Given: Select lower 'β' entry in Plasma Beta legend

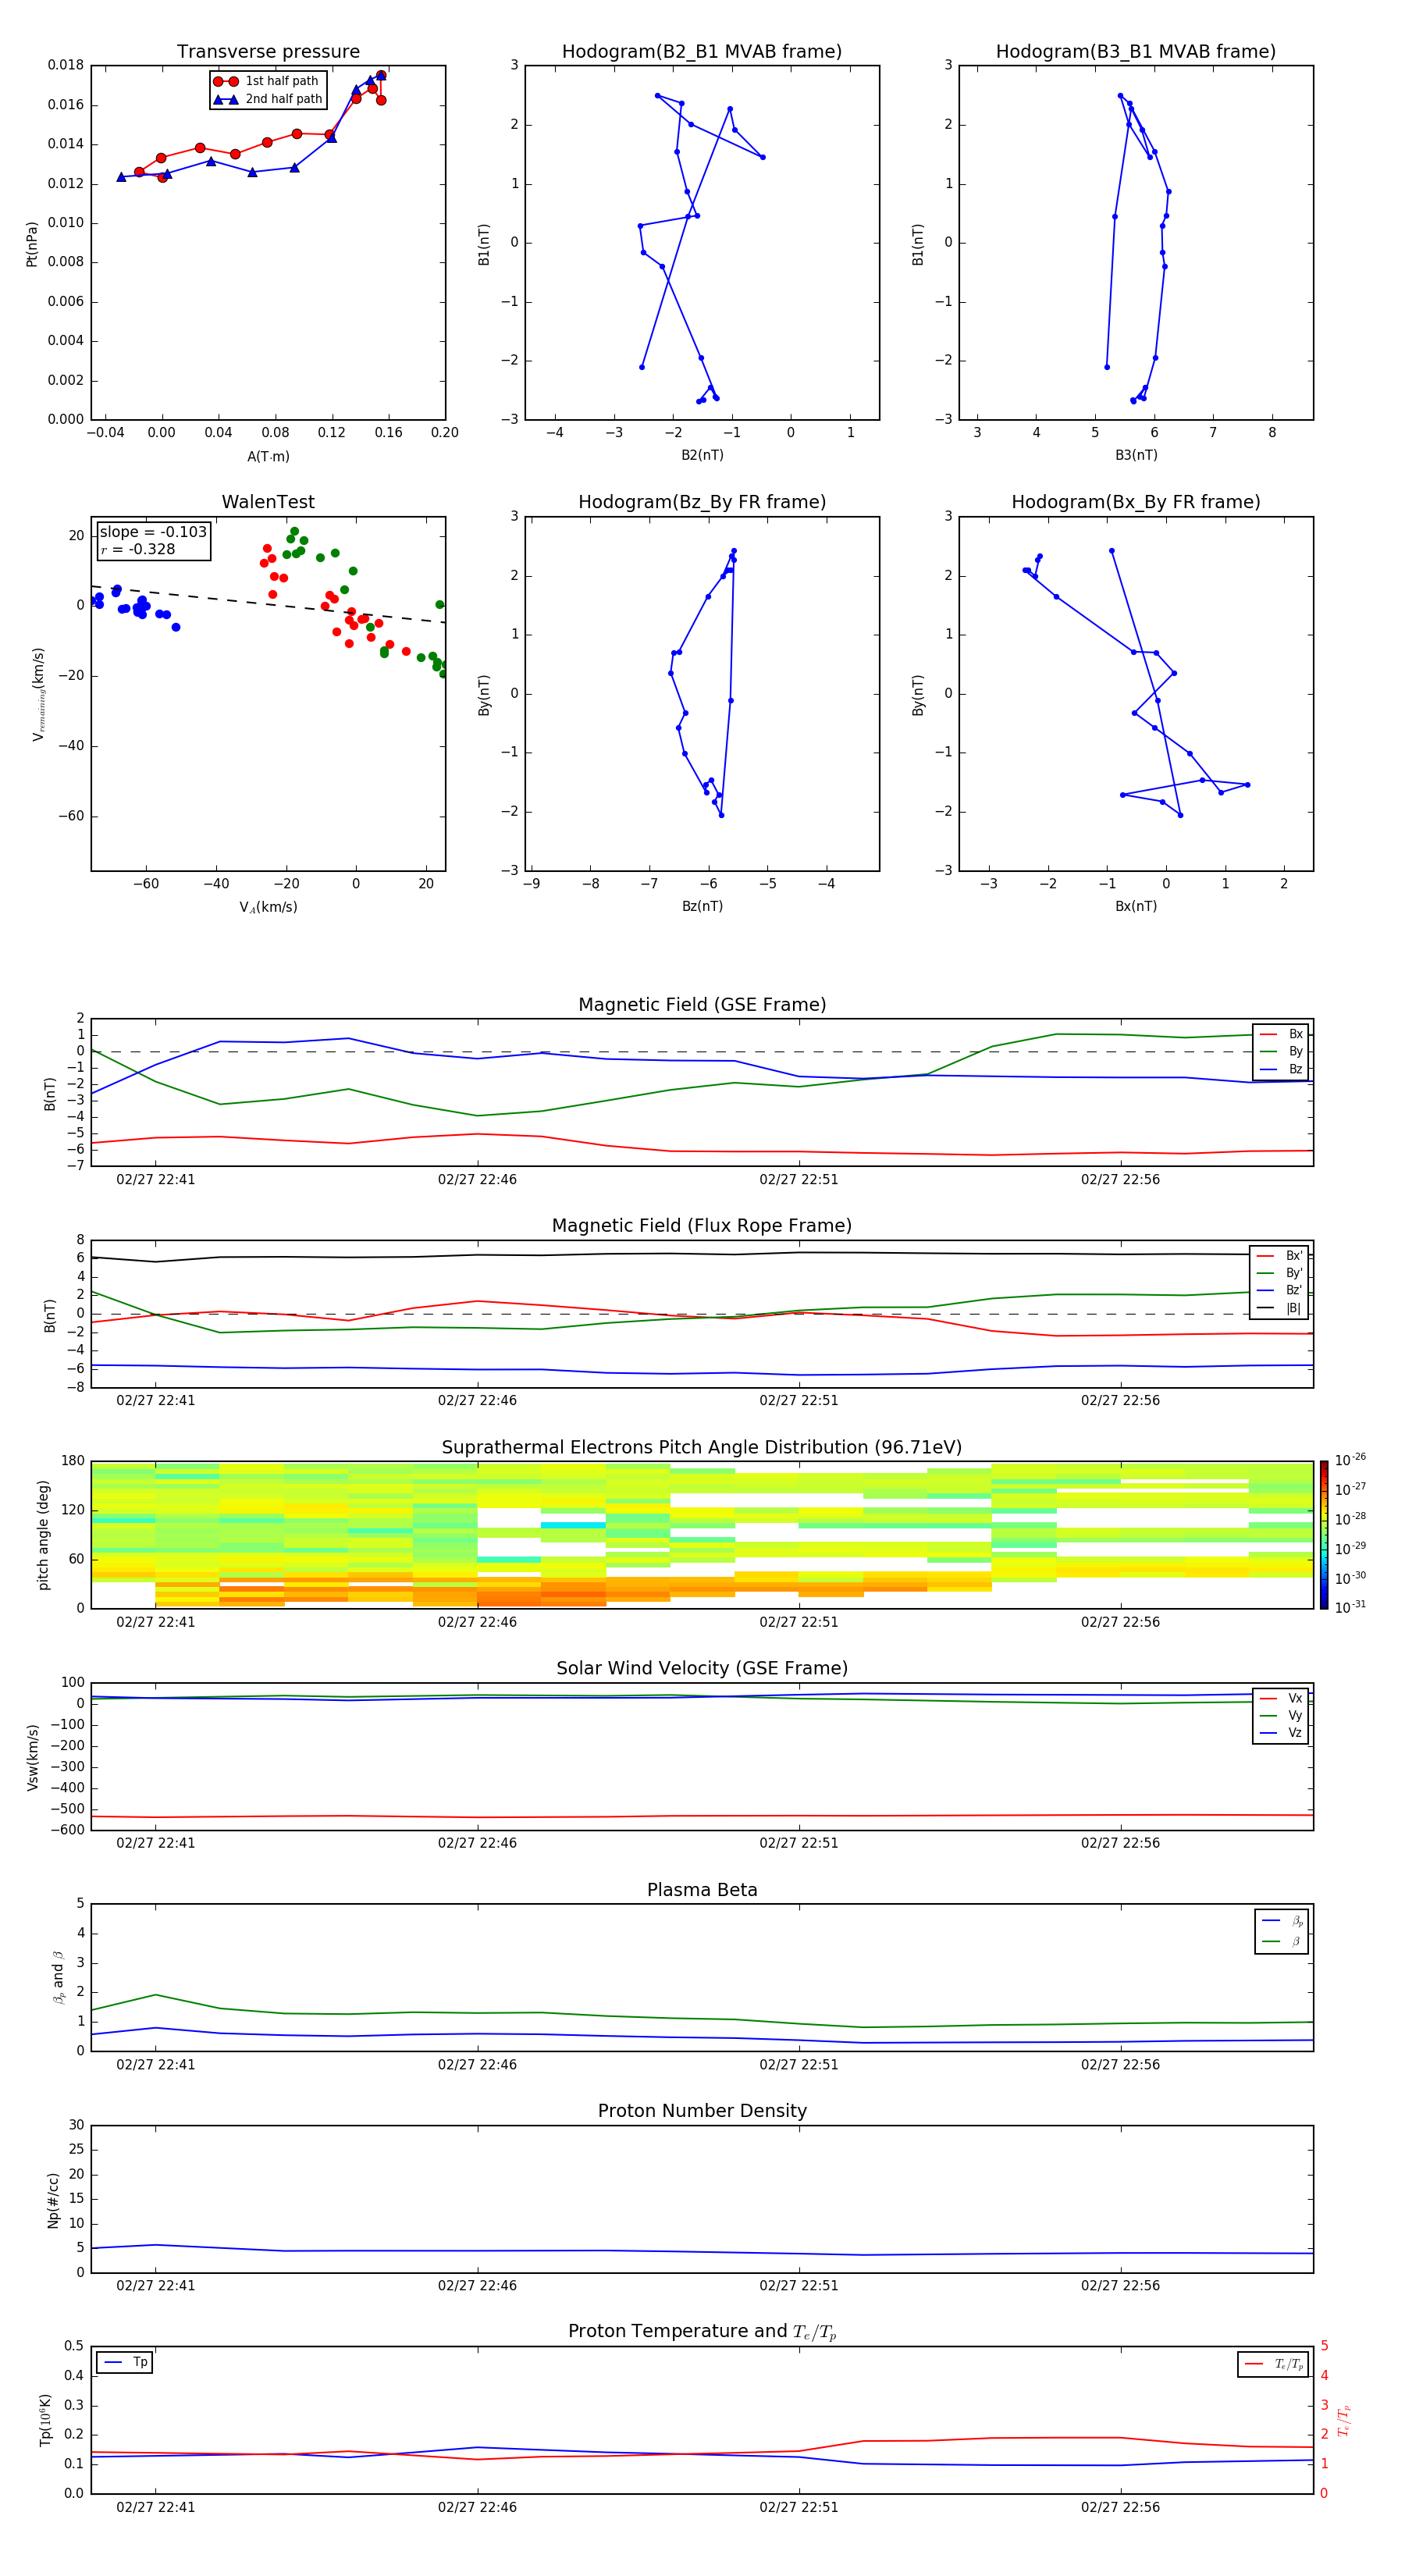Looking at the screenshot, I should click(1282, 1941).
